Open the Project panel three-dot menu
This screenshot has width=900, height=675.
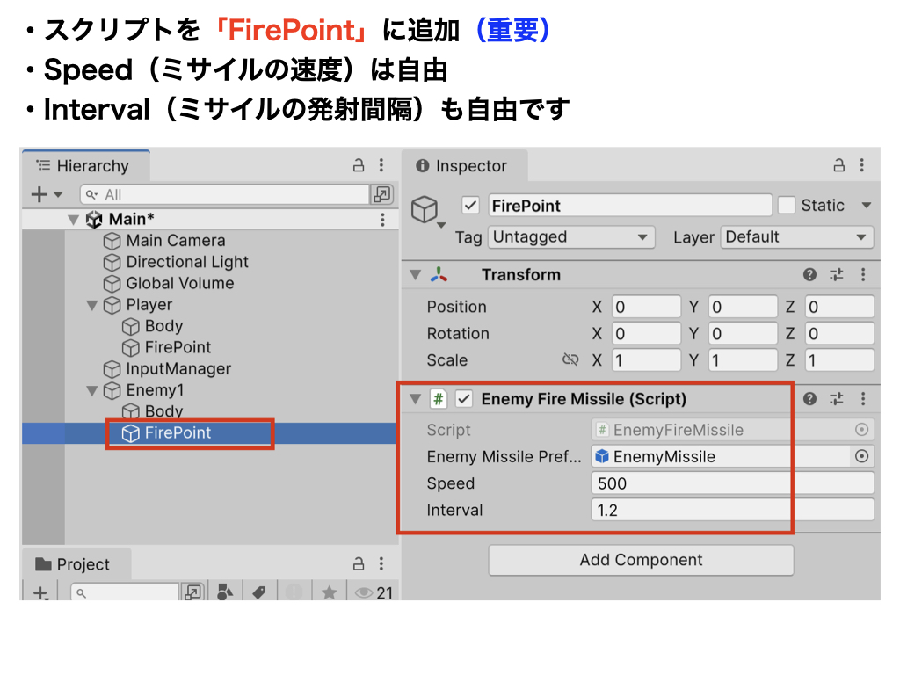(381, 563)
